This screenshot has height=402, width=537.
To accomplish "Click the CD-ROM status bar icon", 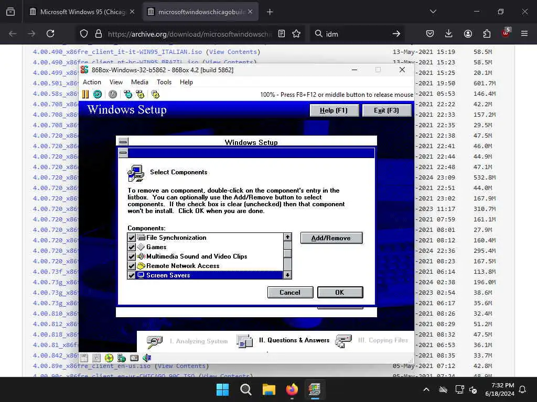I will [109, 358].
